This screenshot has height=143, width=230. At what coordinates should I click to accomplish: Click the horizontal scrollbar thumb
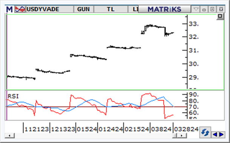(174, 135)
